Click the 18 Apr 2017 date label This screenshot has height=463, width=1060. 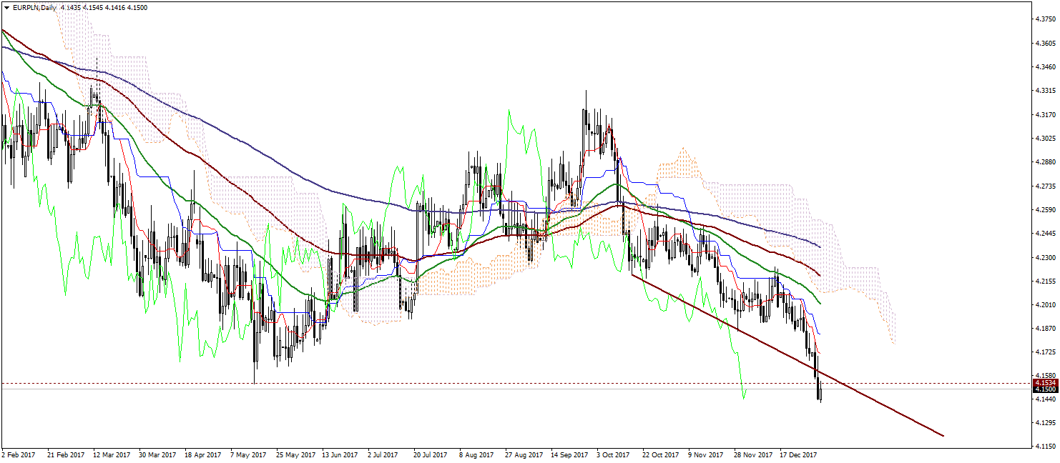click(202, 454)
